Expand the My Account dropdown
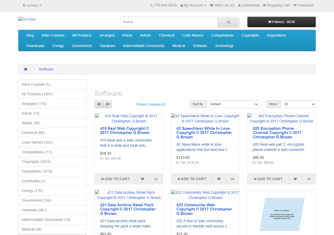The height and width of the screenshot is (235, 334). [193, 5]
